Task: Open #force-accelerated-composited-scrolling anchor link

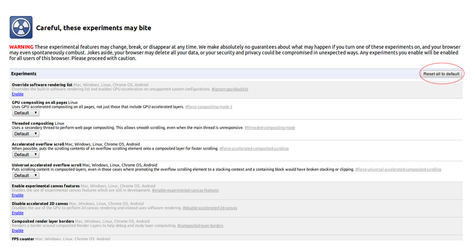Action: [x=254, y=149]
